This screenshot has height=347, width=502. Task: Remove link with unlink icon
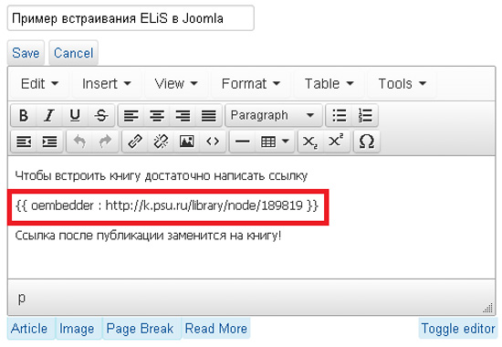(x=161, y=142)
